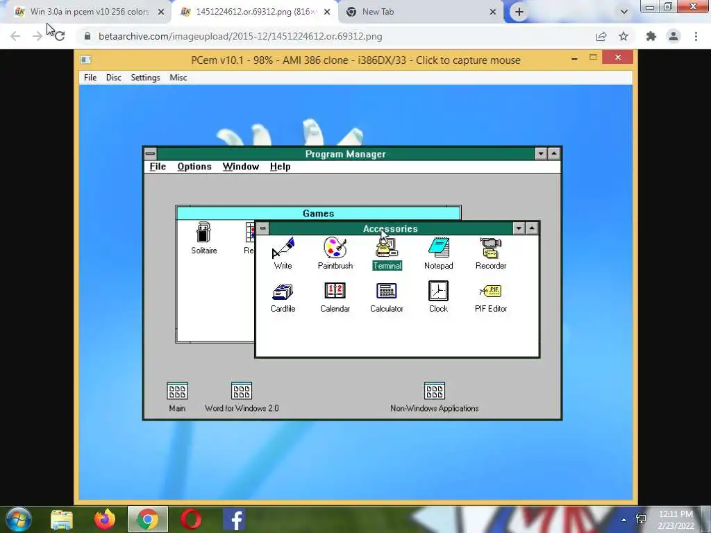Image resolution: width=711 pixels, height=533 pixels.
Task: Open the Program Manager Help menu
Action: click(x=281, y=167)
